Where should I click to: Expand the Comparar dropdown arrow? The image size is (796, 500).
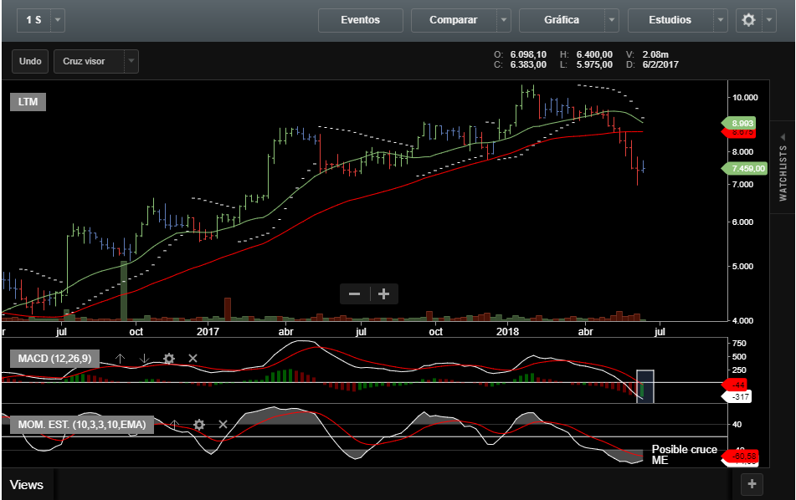(x=503, y=20)
